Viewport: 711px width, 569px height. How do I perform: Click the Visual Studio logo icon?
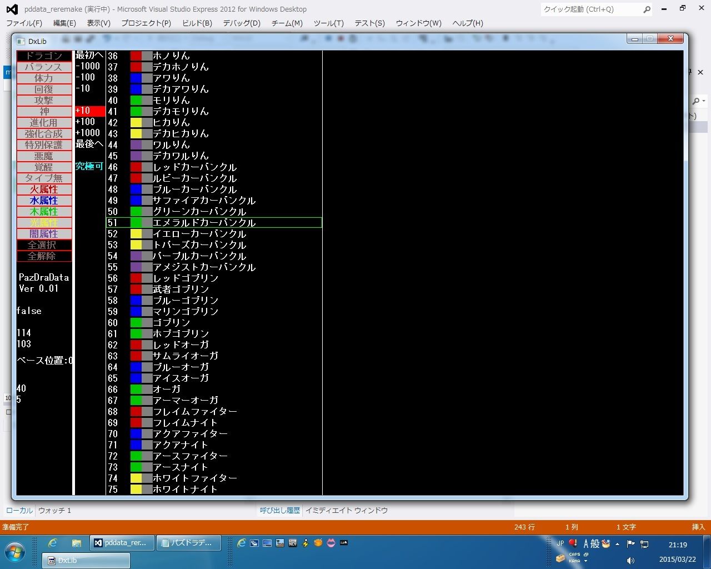12,9
